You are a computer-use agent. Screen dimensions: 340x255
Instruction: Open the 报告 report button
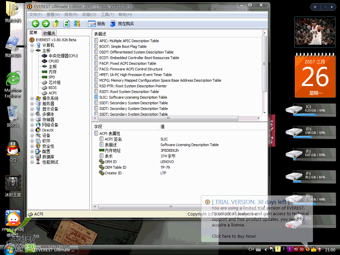pos(97,24)
